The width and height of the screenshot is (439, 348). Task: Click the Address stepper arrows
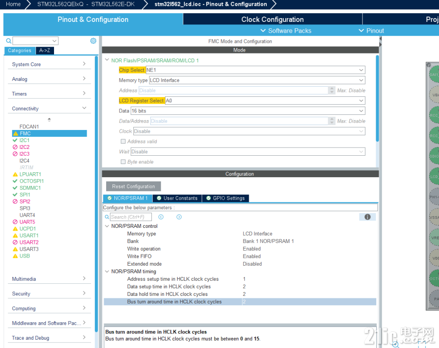point(332,91)
